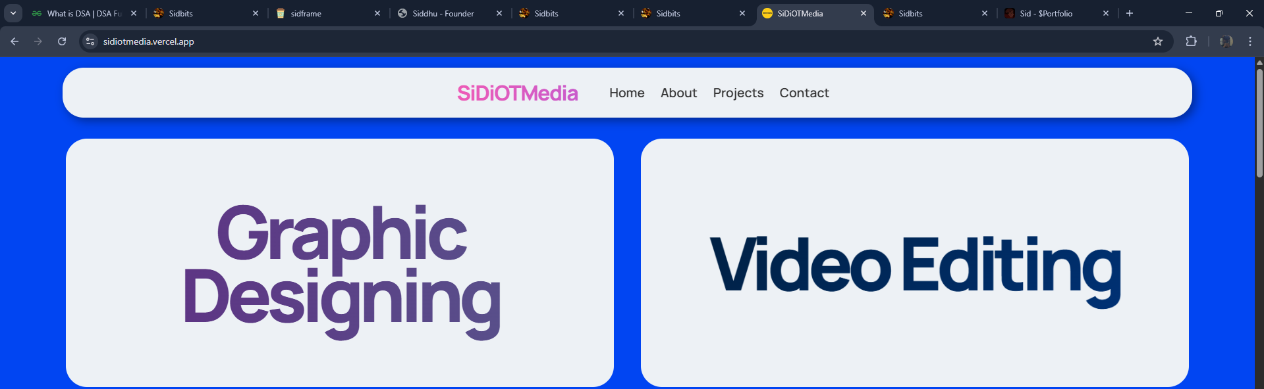
Task: Open the browser extensions menu
Action: point(1191,41)
